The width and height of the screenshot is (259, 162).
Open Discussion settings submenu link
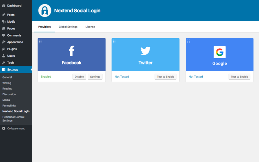pyautogui.click(x=9, y=94)
